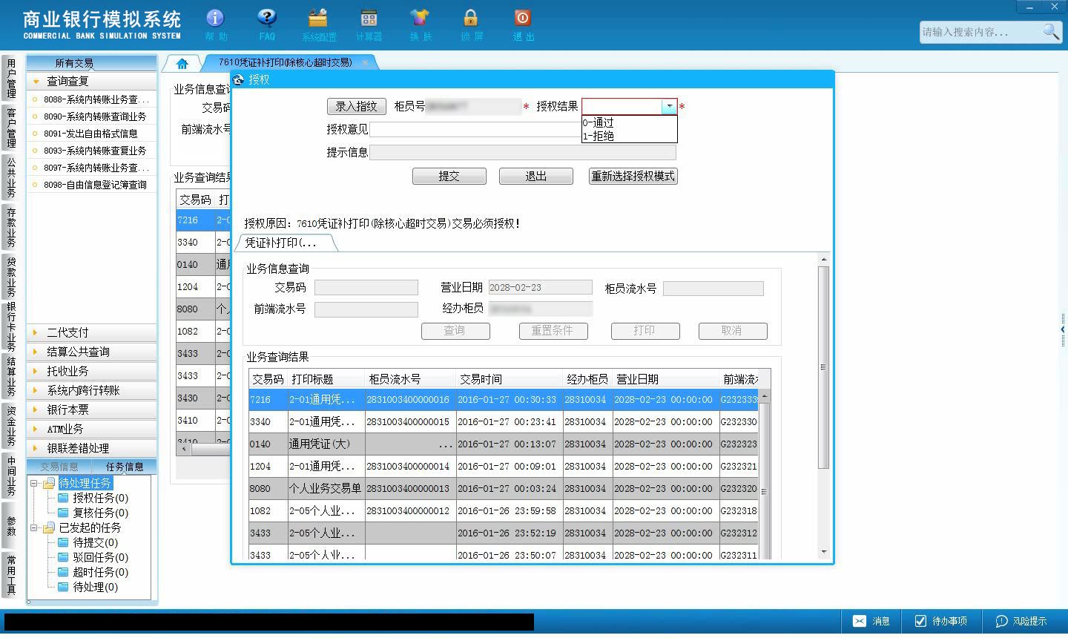1068x638 pixels.
Task: Close the 7610 tab with its x
Action: [365, 63]
